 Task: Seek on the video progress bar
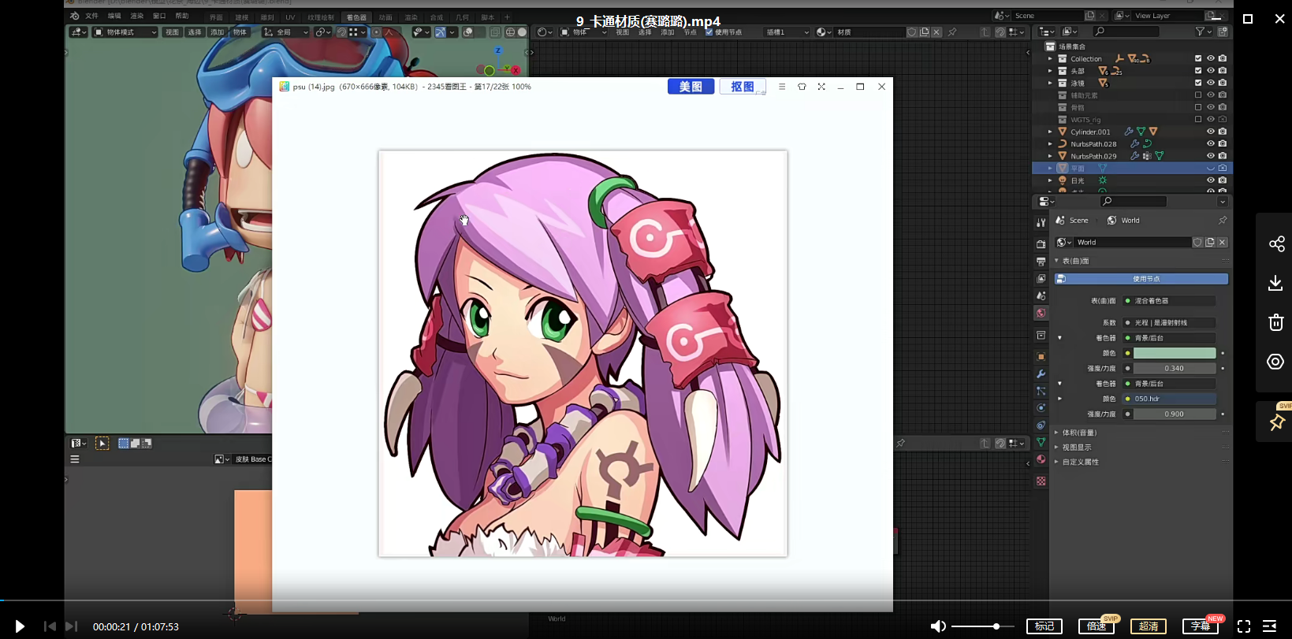pyautogui.click(x=646, y=600)
